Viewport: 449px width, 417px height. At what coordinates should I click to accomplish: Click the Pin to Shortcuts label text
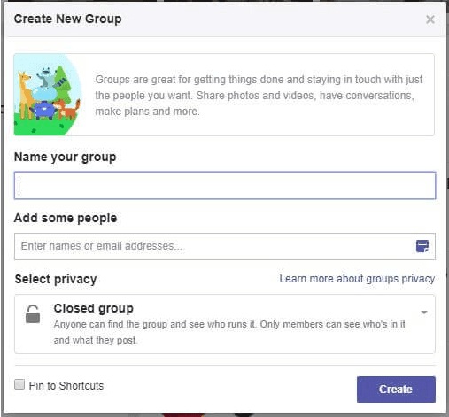coord(66,386)
